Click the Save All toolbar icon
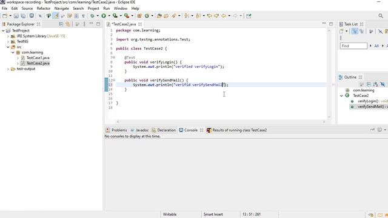 pos(23,16)
